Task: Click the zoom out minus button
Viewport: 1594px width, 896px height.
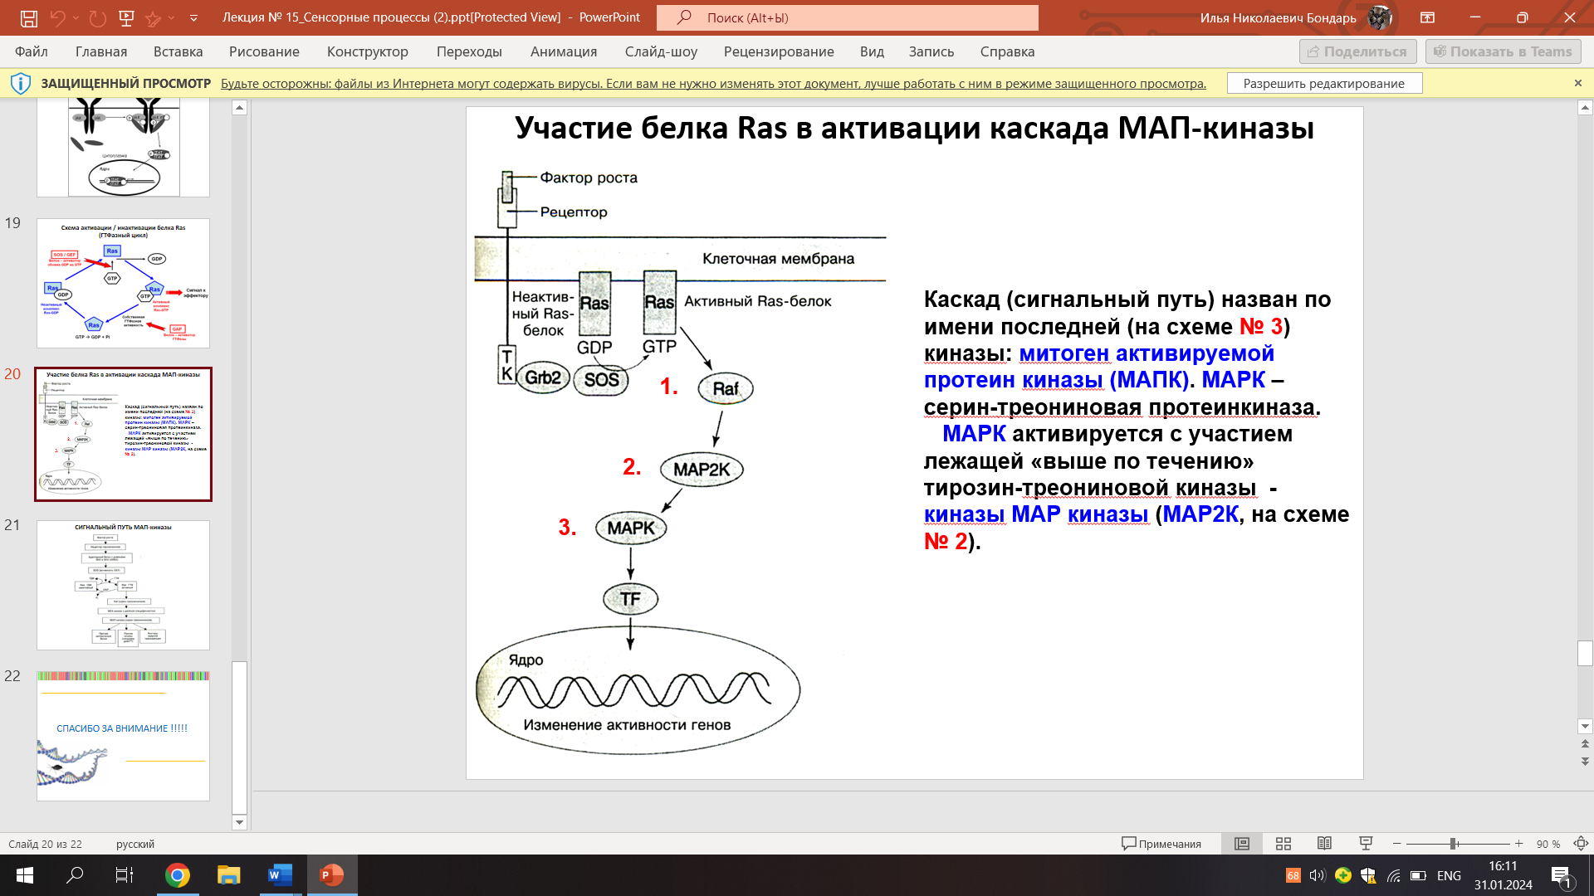Action: coord(1396,844)
